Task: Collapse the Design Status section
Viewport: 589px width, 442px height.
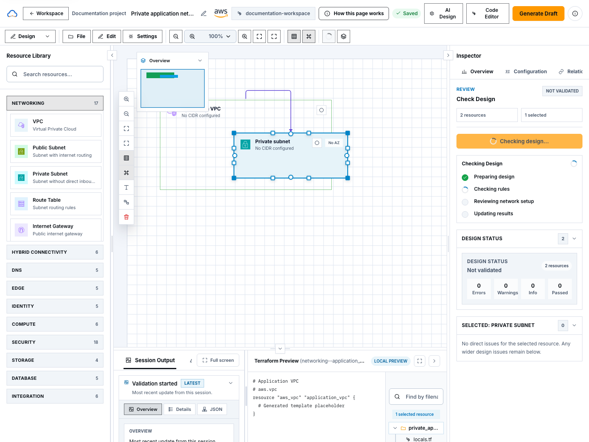Action: tap(574, 239)
